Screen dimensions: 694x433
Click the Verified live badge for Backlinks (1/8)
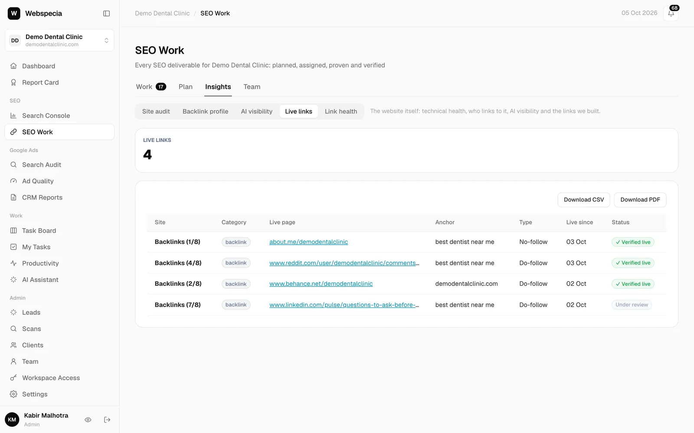[633, 242]
